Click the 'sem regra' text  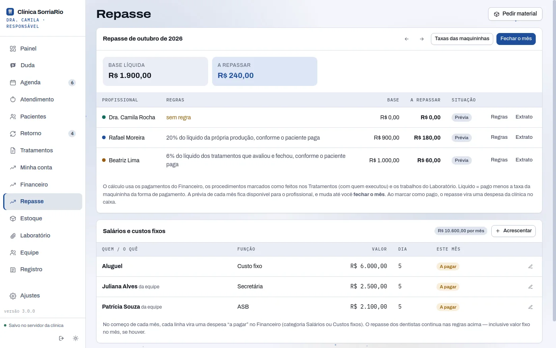coord(178,117)
